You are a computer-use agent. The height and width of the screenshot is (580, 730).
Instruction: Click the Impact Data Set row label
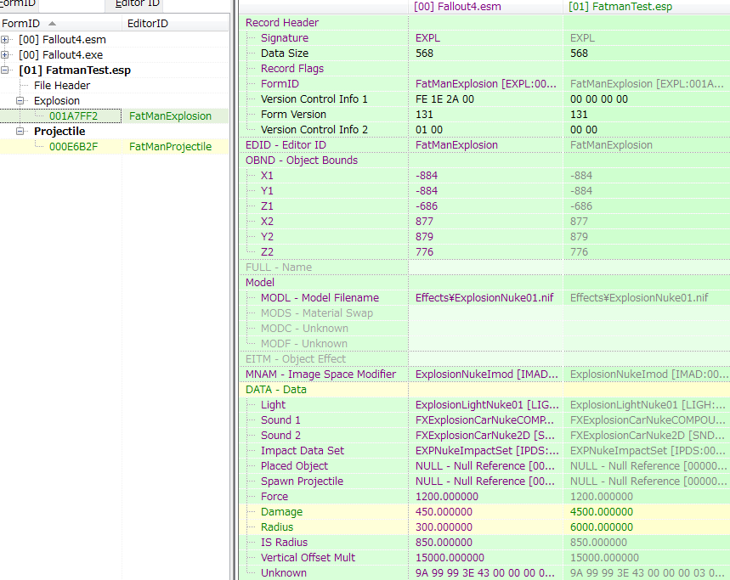click(303, 451)
